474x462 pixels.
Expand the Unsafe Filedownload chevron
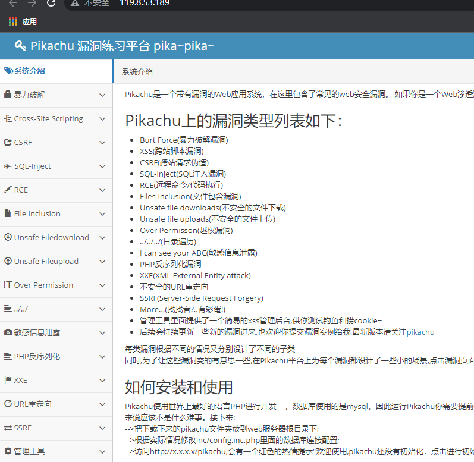[x=102, y=238]
